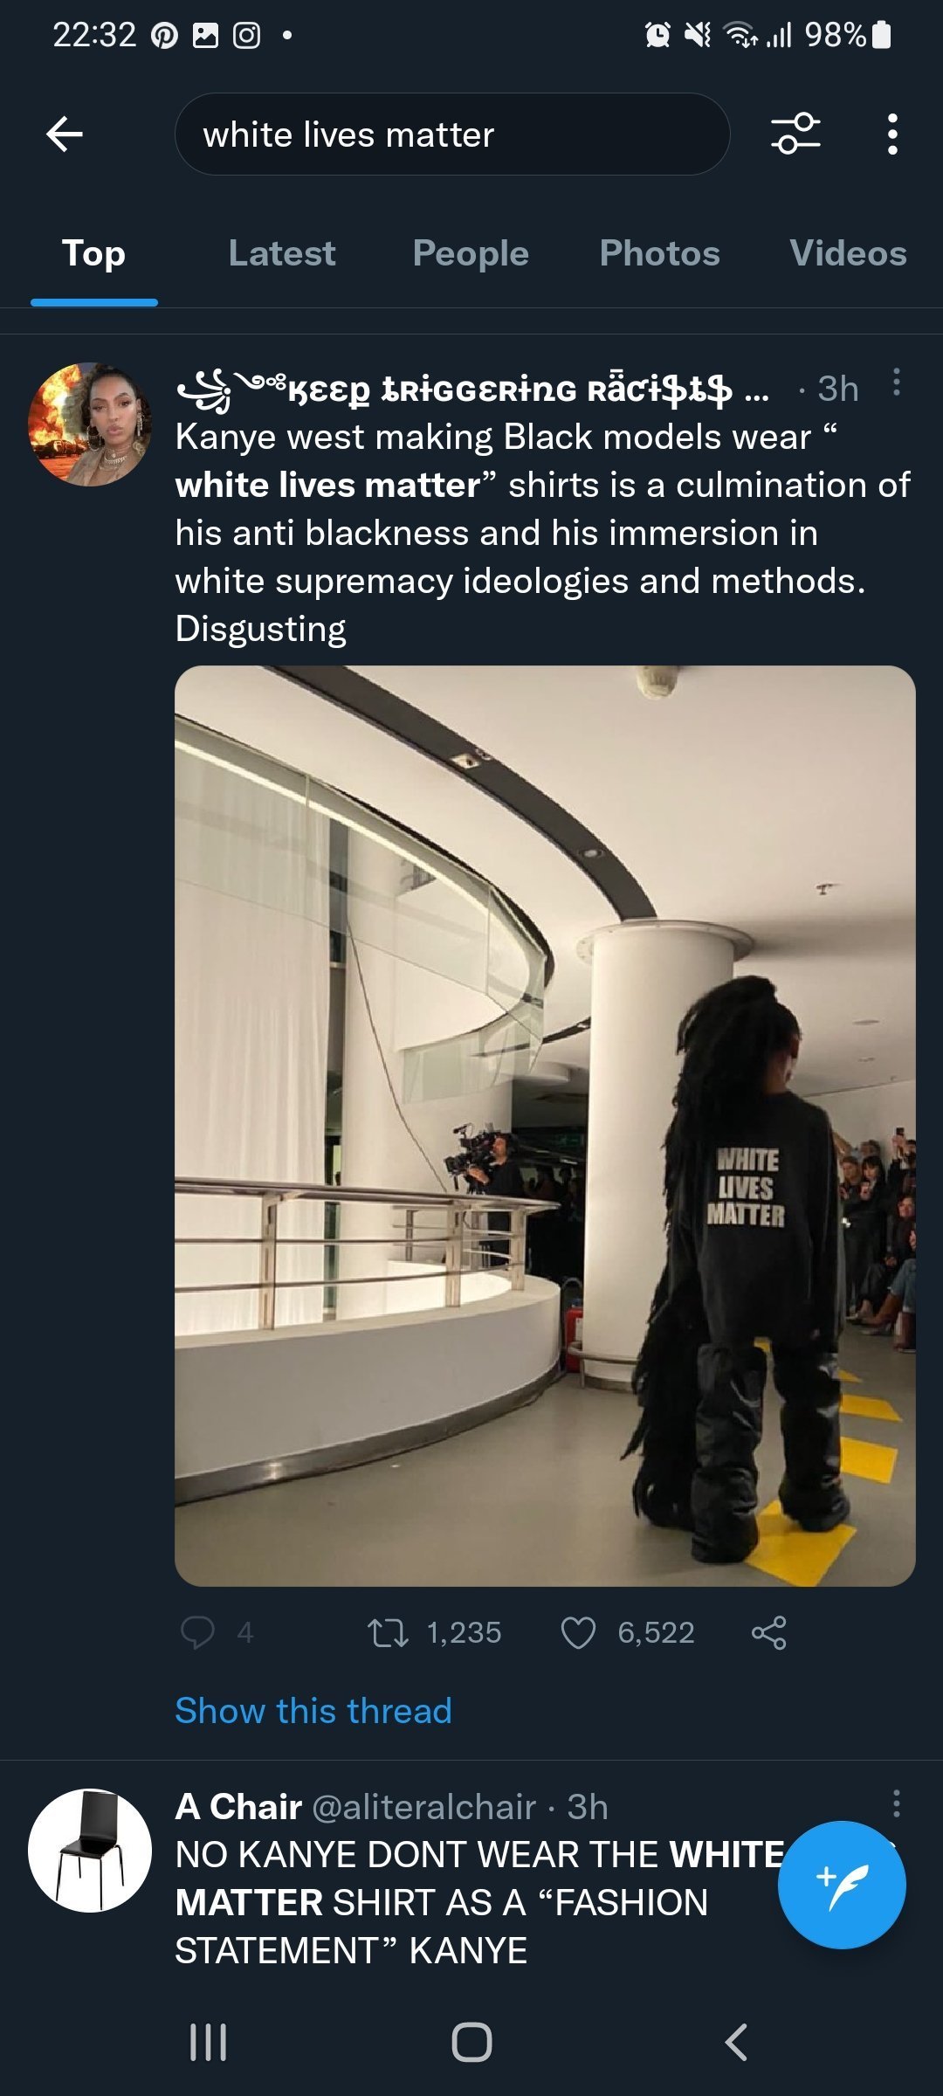
Task: Switch to the People tab
Action: (471, 253)
